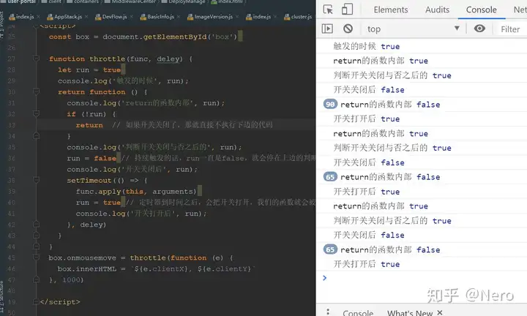Collapse if block fold marker line 32
Screen dimensions: 527x316
[x=37, y=114]
